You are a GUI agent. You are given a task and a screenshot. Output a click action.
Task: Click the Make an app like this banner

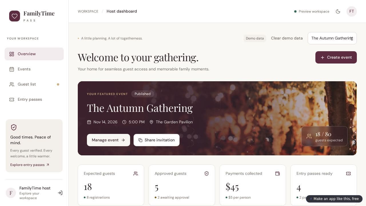point(334,199)
